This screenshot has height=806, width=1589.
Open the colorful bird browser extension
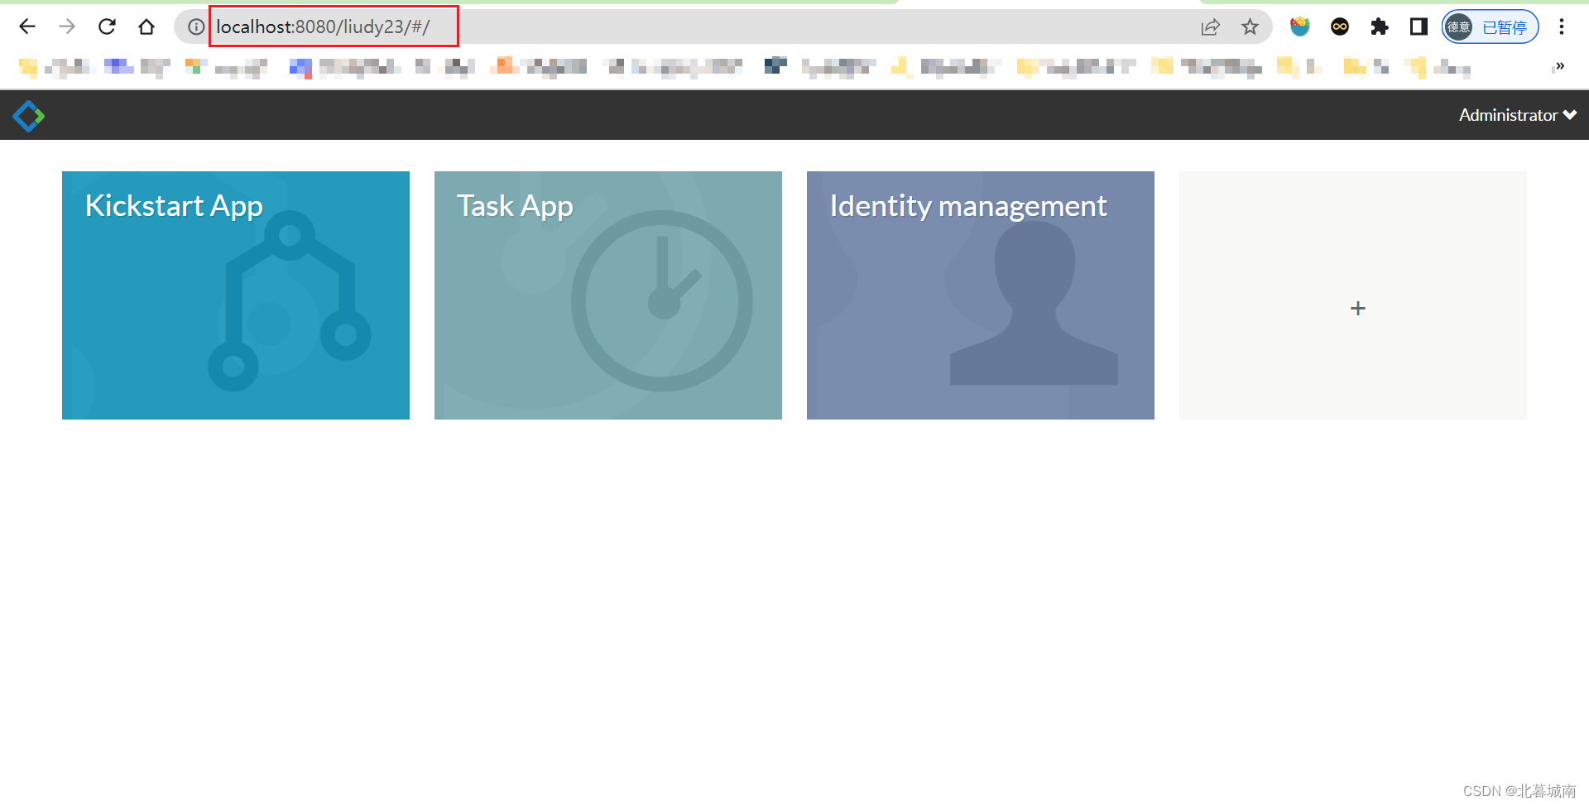[1300, 26]
